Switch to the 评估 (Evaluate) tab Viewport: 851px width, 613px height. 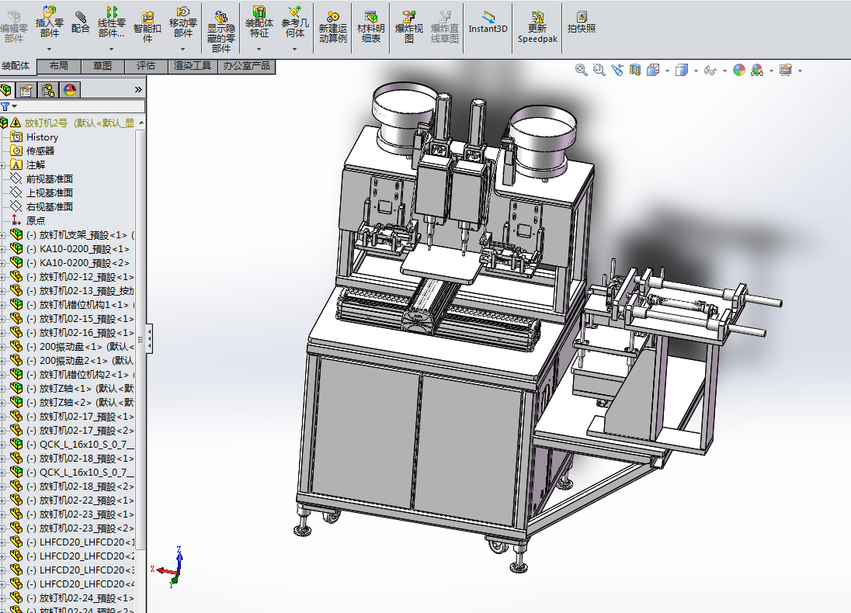click(x=146, y=66)
